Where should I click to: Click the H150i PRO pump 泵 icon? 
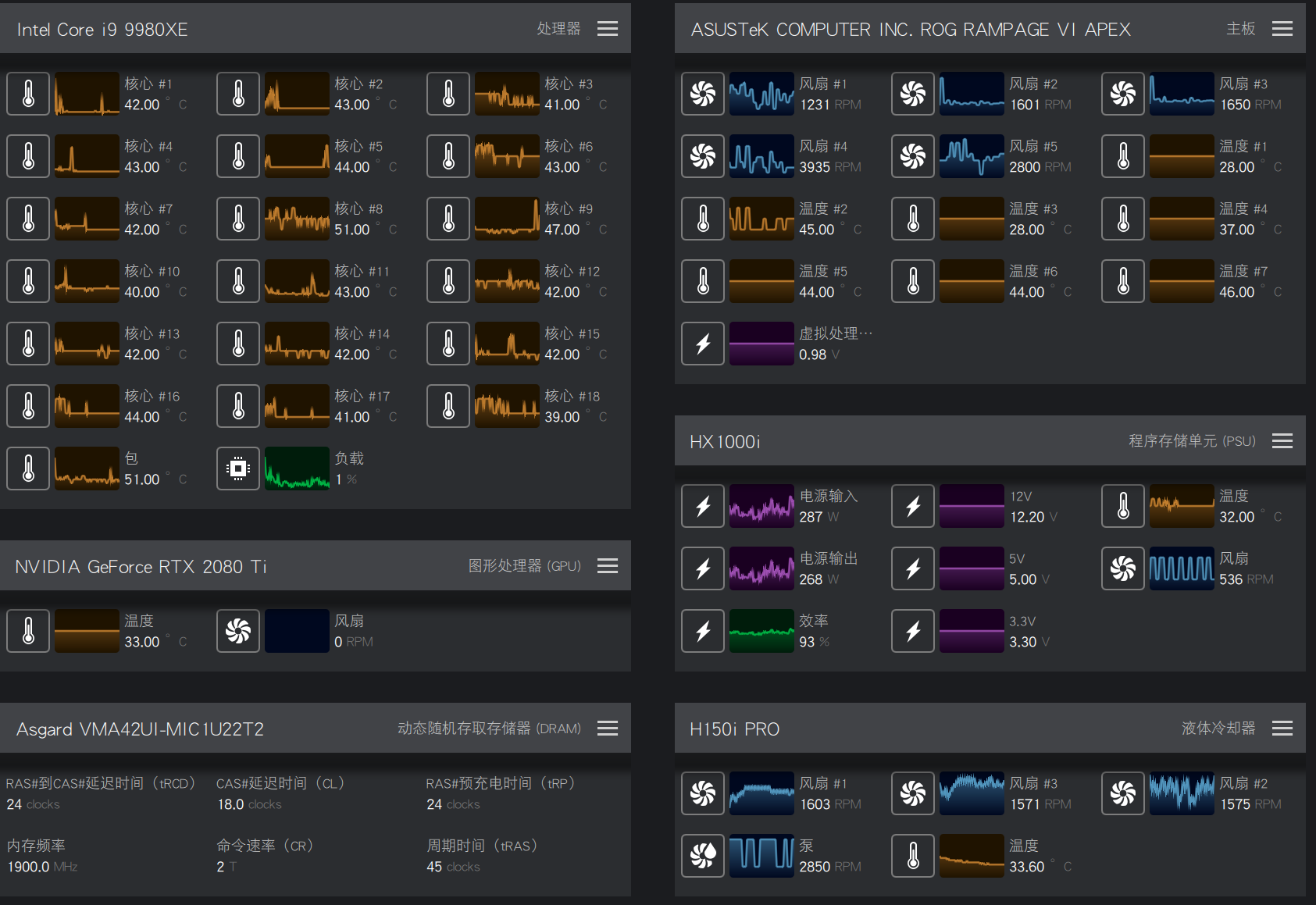703,856
